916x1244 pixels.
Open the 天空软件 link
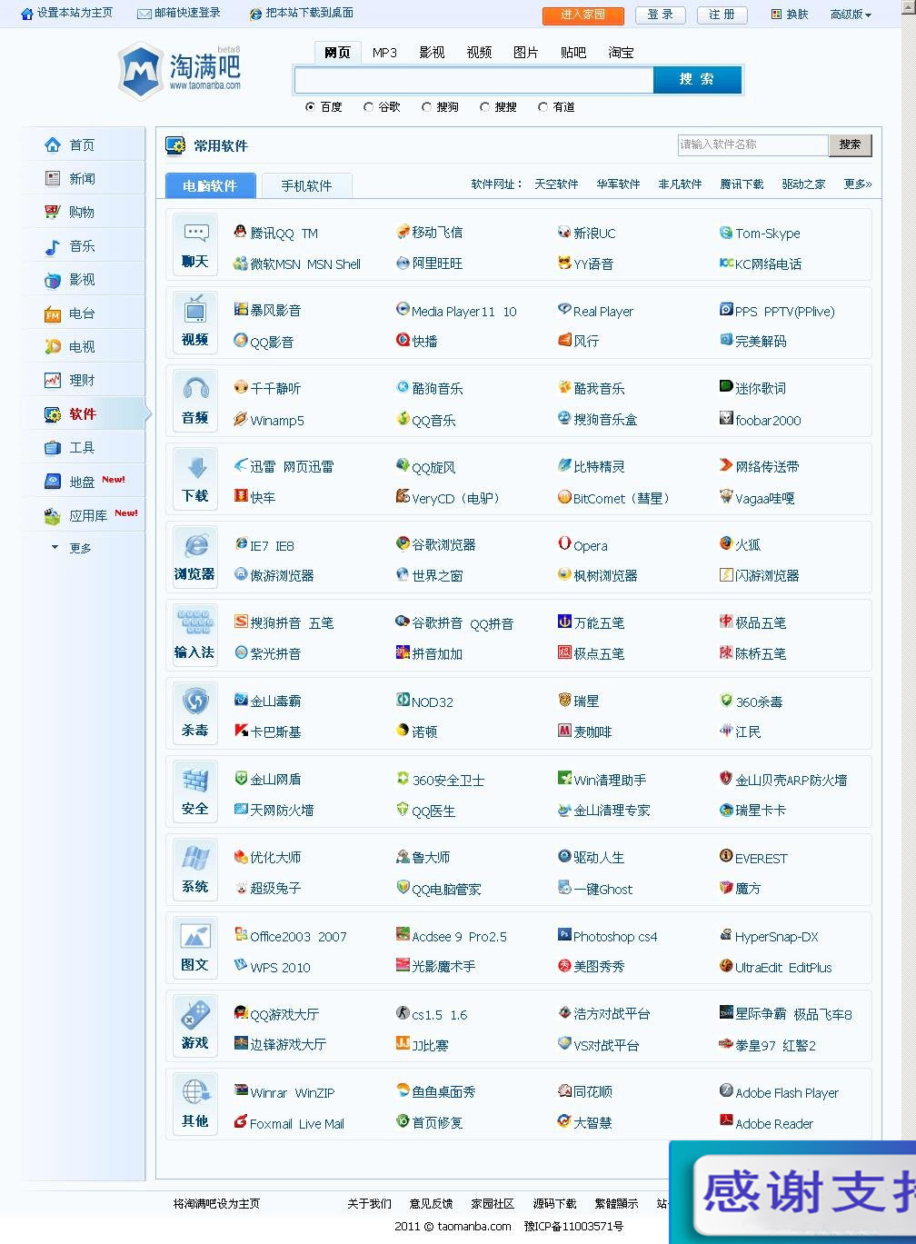tap(556, 184)
